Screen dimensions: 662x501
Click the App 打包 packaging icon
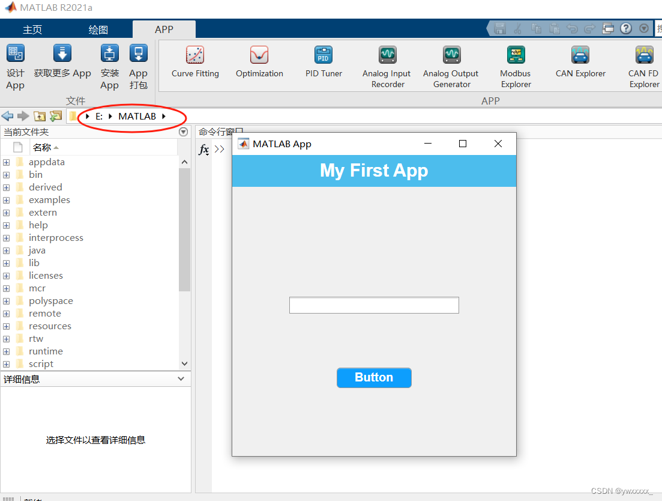pos(139,53)
